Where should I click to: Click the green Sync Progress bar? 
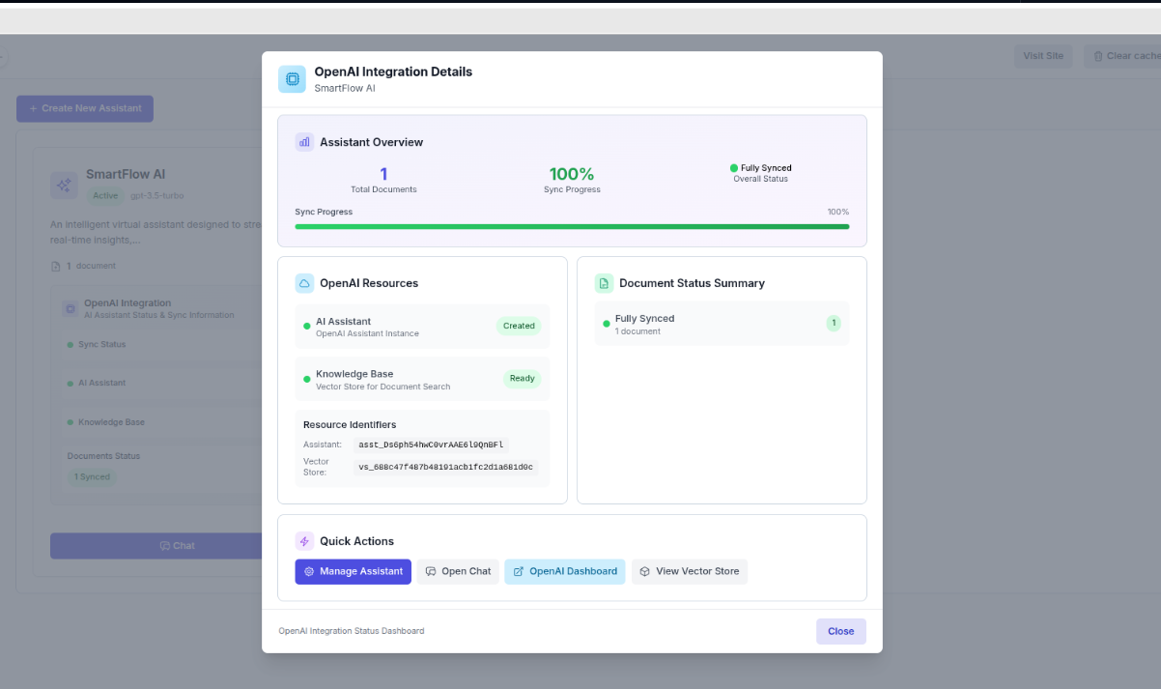(572, 225)
